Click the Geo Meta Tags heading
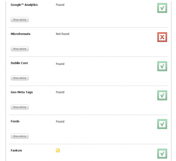 point(22,92)
